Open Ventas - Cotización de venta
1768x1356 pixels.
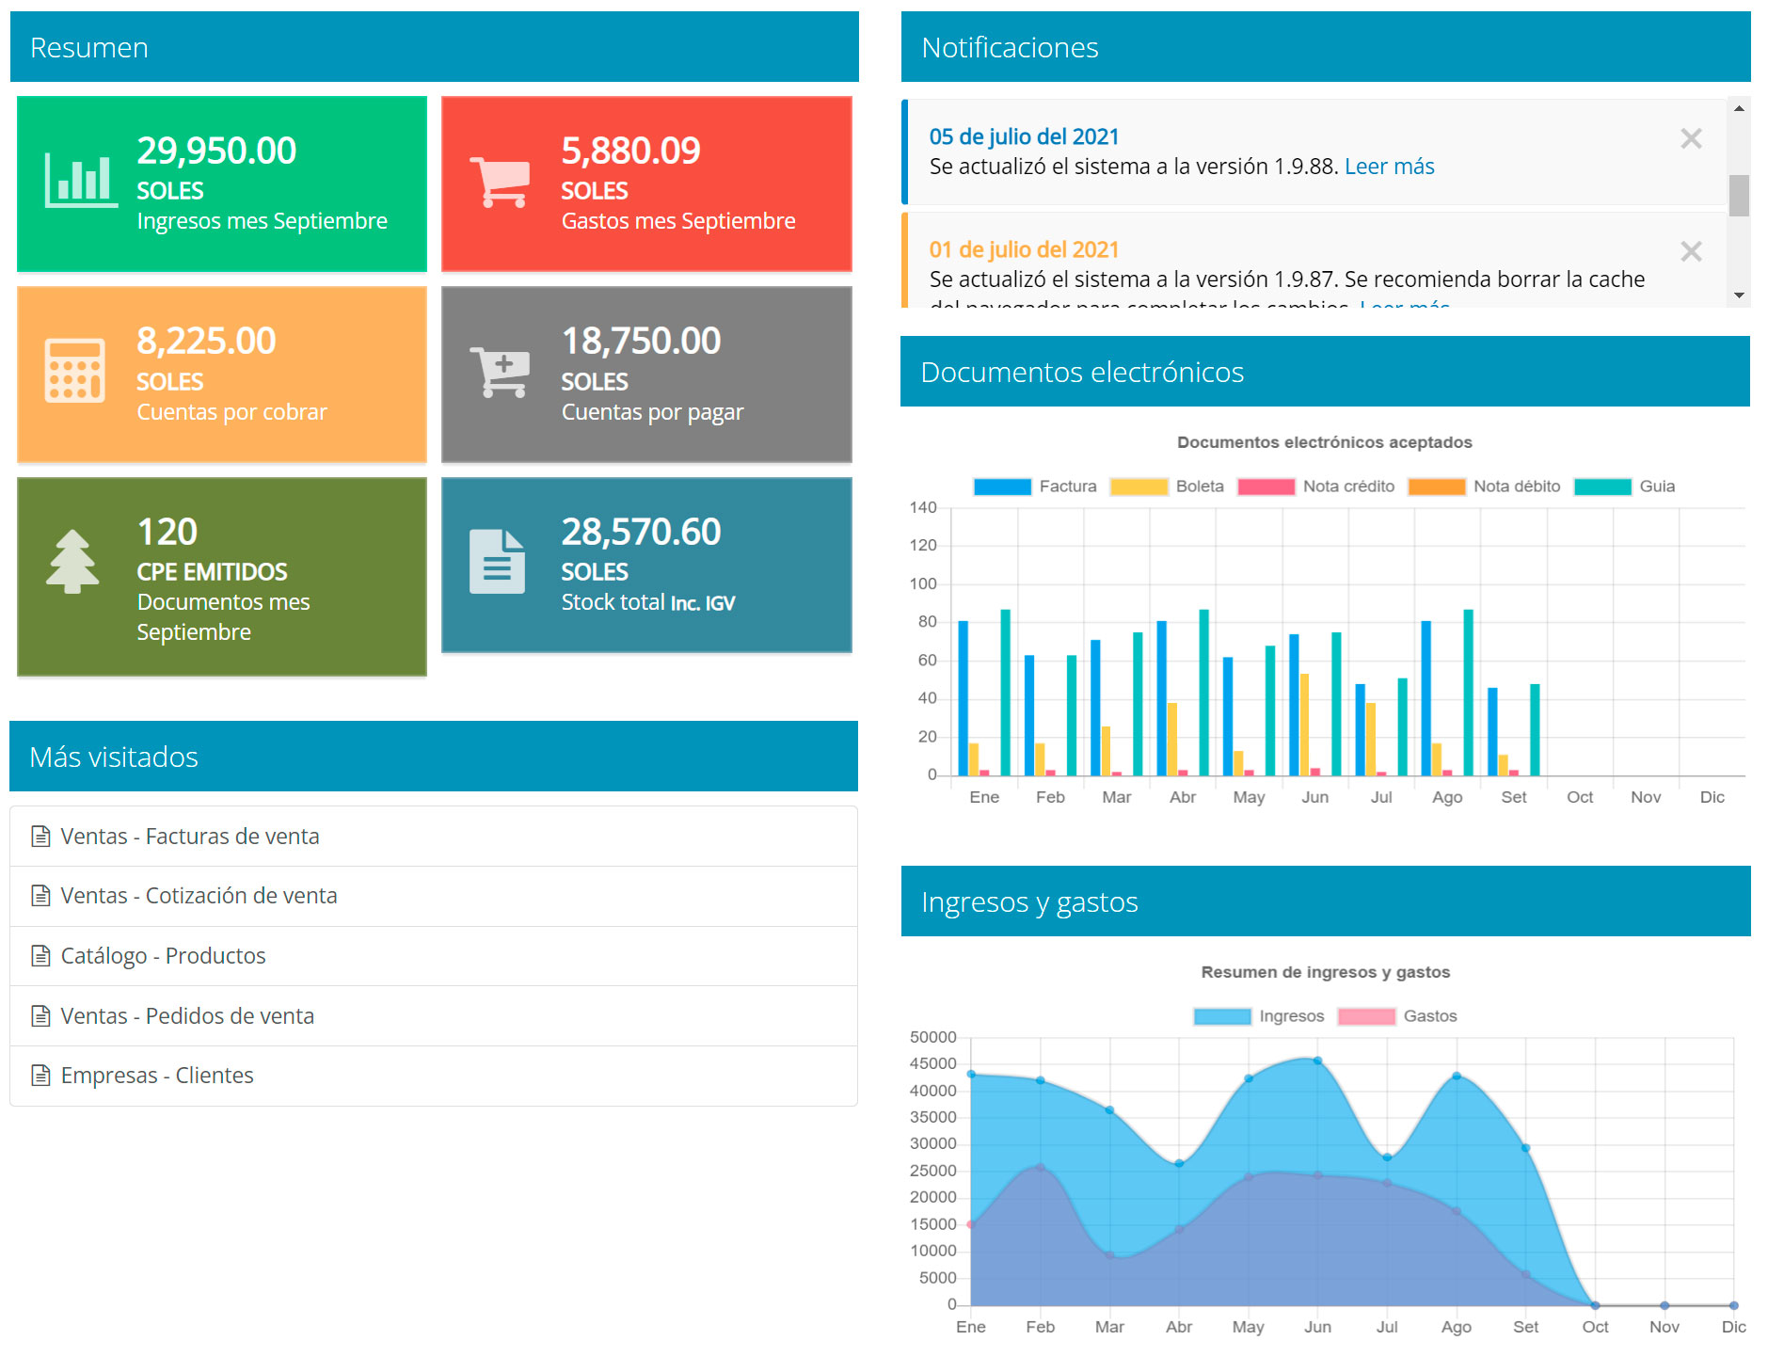(199, 896)
